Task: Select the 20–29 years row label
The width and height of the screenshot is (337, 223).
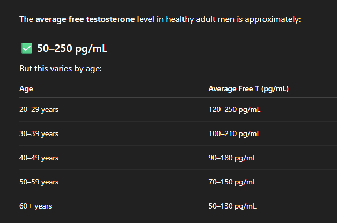Action: point(39,110)
